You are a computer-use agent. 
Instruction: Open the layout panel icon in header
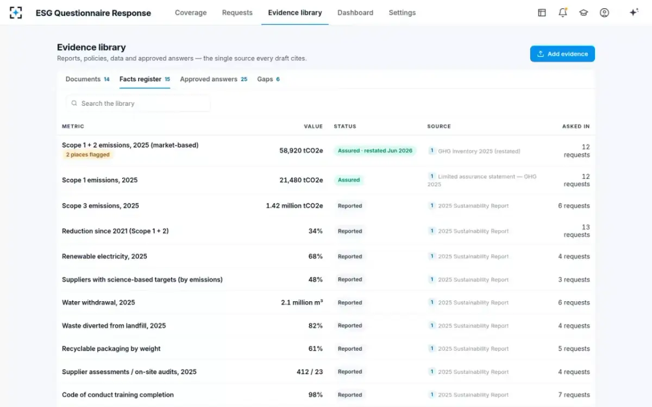pos(542,12)
